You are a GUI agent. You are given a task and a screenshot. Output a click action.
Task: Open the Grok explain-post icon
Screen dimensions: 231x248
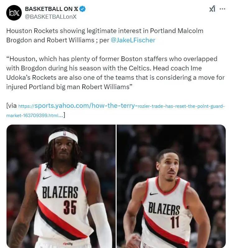(212, 8)
